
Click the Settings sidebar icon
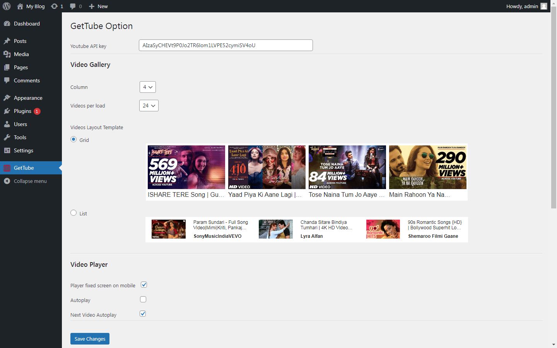coord(7,150)
